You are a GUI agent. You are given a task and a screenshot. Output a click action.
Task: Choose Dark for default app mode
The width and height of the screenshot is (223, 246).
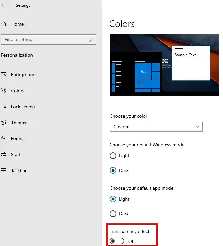[113, 214]
